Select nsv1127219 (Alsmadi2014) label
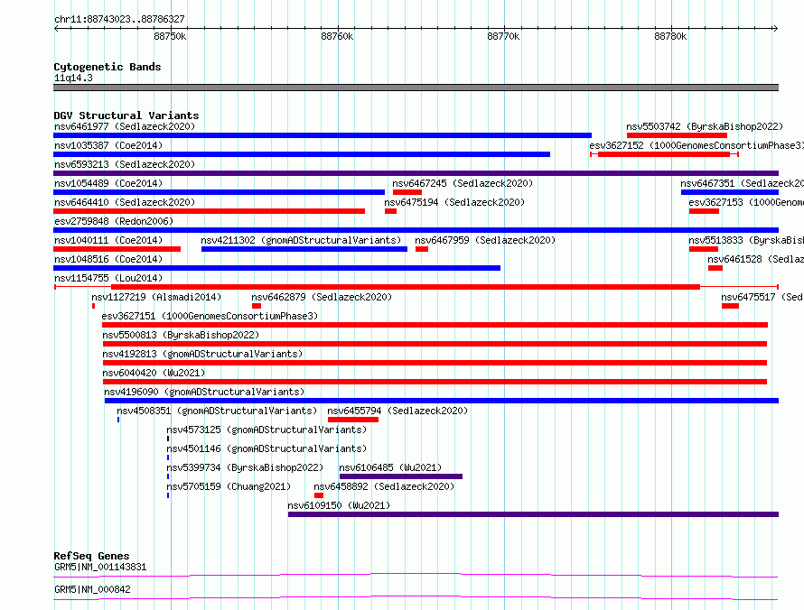 tap(156, 297)
